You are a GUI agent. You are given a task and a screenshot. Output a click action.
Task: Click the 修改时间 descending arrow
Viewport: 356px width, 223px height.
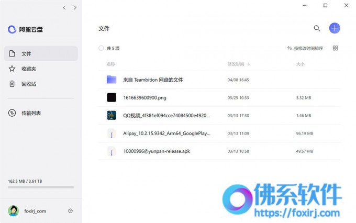coord(249,64)
